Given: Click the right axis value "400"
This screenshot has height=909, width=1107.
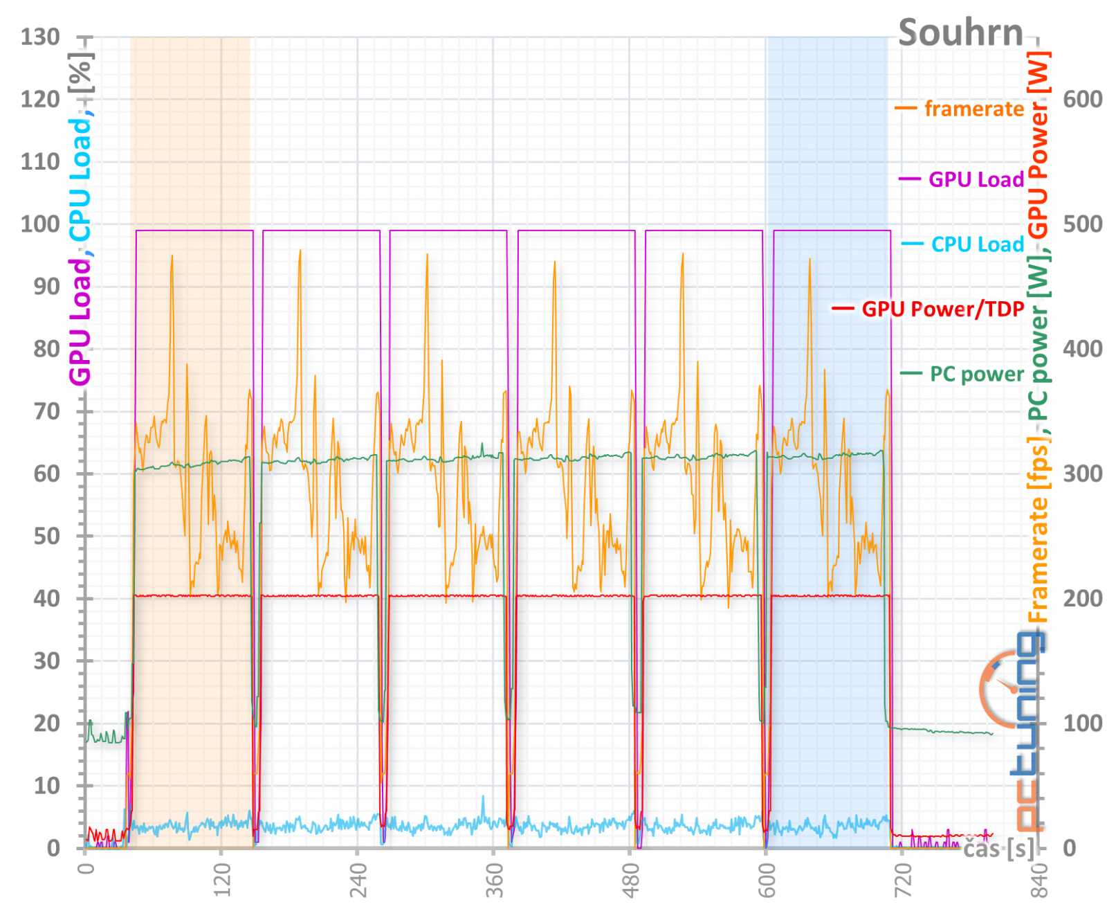Looking at the screenshot, I should (x=1083, y=348).
